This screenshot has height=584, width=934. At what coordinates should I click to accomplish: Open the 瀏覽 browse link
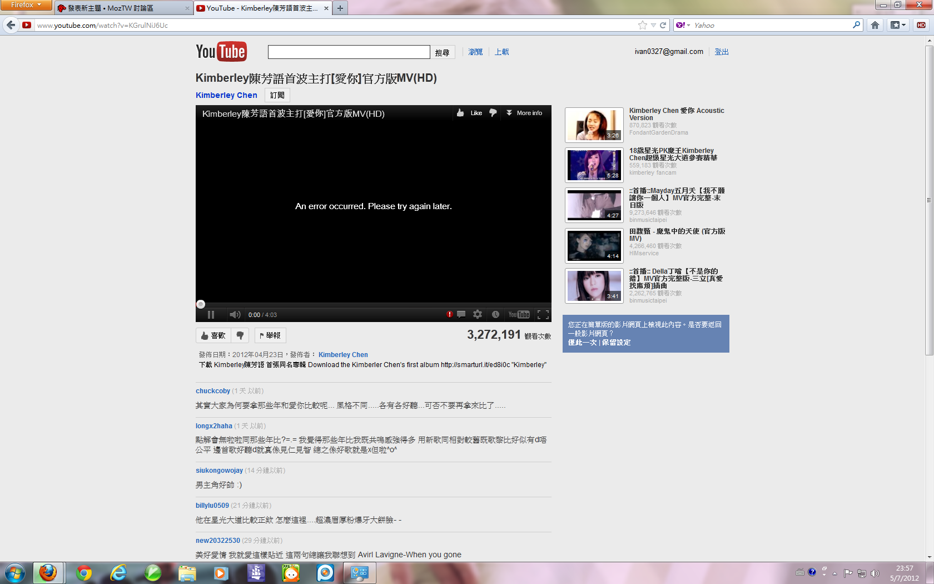(475, 52)
